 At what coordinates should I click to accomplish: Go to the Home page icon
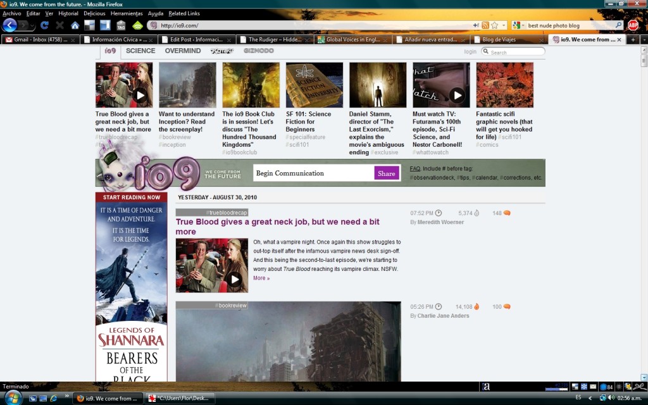click(x=75, y=25)
